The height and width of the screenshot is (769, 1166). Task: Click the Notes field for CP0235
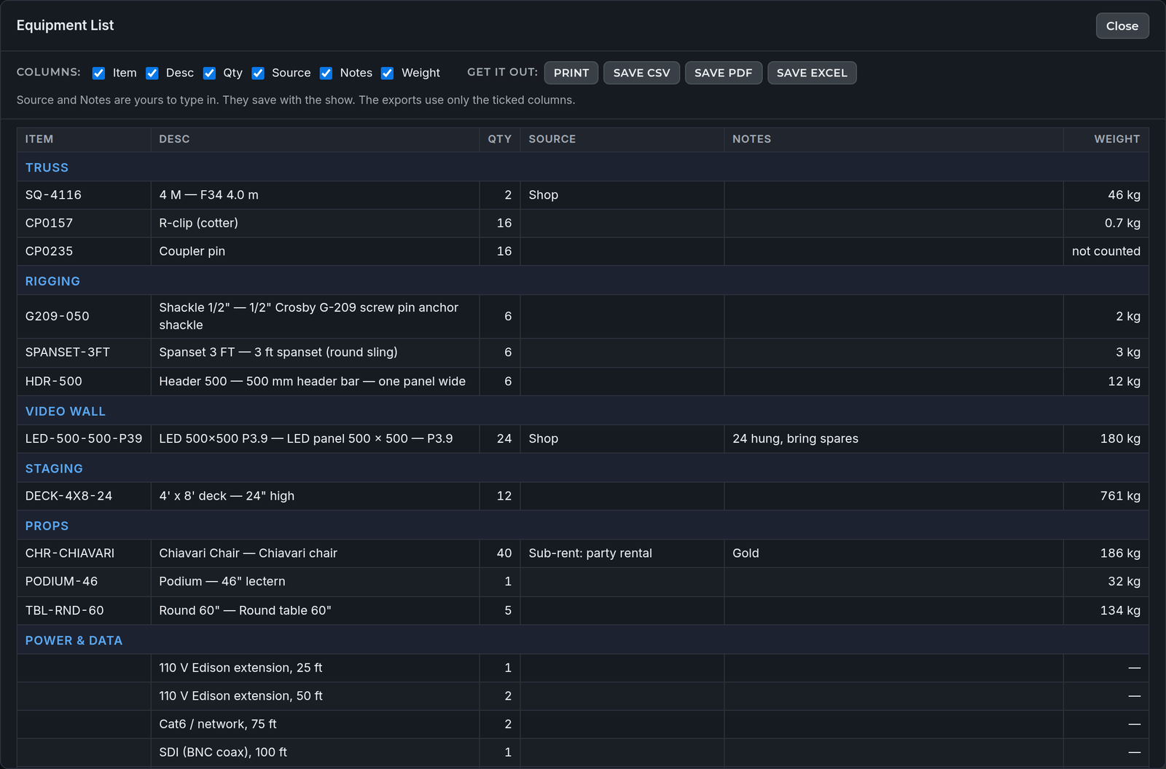tap(894, 251)
